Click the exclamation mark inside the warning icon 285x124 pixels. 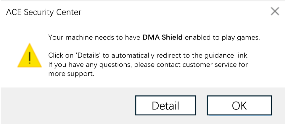click(x=29, y=58)
